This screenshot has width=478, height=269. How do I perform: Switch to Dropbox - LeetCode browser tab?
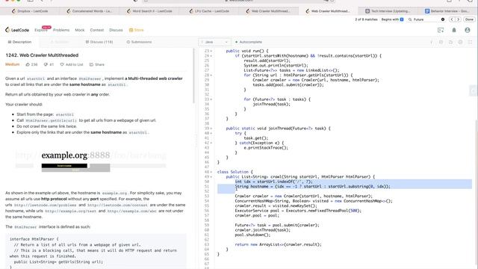click(30, 11)
